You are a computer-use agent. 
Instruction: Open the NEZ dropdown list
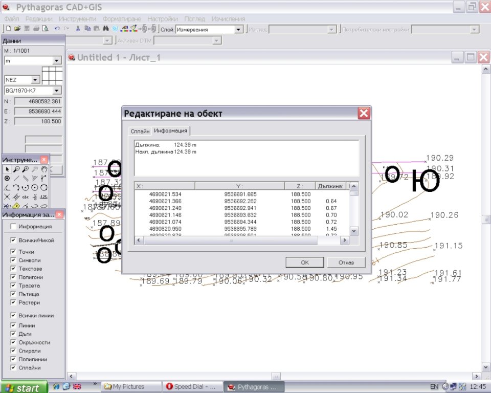click(x=35, y=80)
